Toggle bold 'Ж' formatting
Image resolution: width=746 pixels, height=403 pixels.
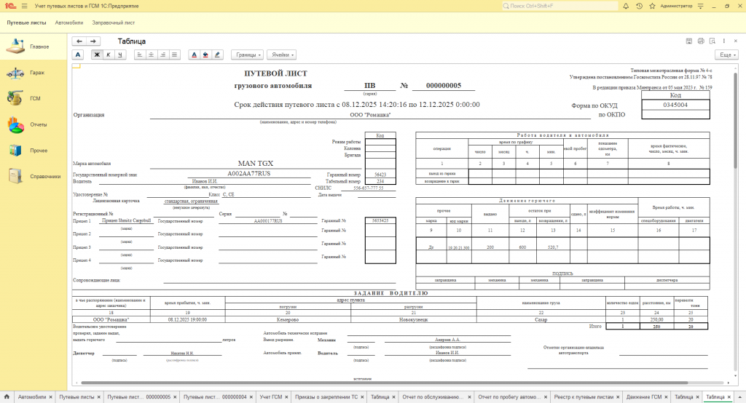click(97, 55)
